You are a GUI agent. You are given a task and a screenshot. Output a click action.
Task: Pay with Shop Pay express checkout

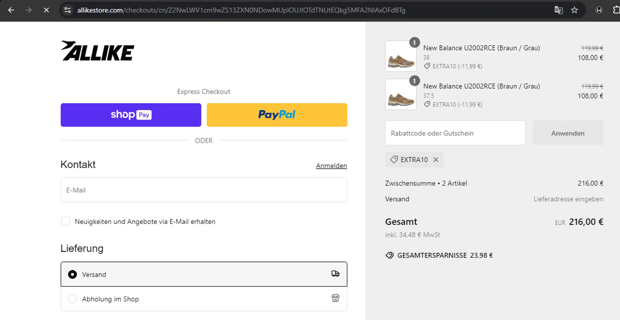tap(131, 115)
